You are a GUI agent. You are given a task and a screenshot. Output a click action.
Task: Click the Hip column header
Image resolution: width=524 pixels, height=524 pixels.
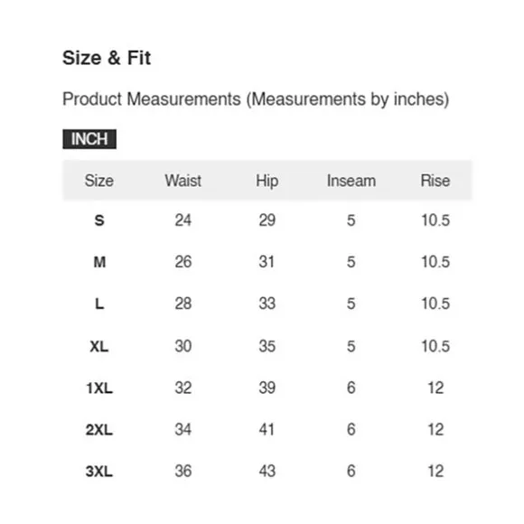(x=267, y=181)
